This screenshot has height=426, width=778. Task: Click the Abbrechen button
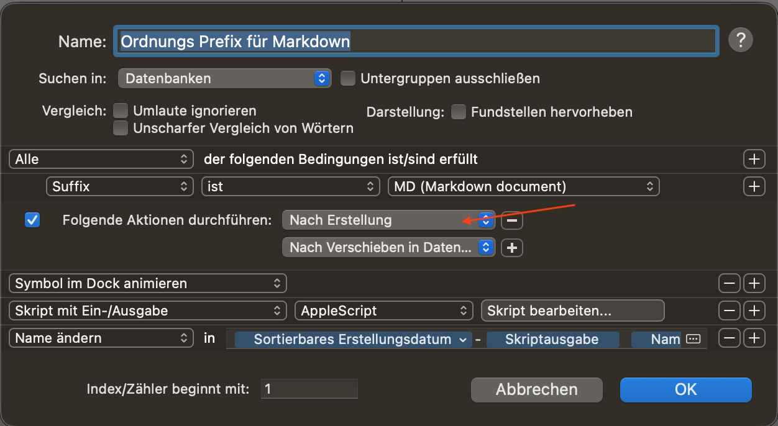tap(536, 389)
